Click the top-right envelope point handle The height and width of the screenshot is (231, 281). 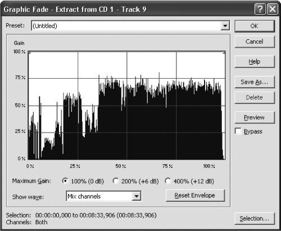pyautogui.click(x=224, y=52)
